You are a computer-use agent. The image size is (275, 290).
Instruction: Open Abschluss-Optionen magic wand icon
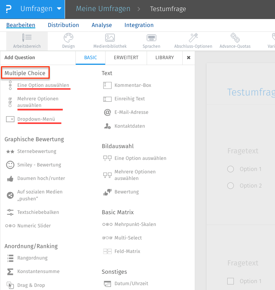[193, 38]
